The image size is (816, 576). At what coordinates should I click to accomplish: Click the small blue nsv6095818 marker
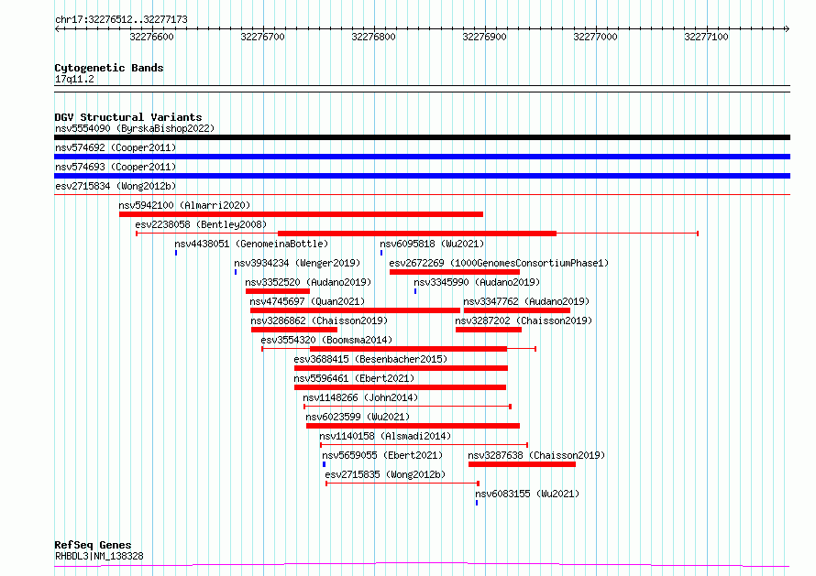point(381,253)
